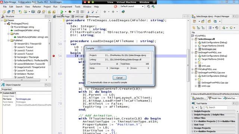Click the Step Over toolbar icon
The image size is (239, 134).
pos(93,12)
